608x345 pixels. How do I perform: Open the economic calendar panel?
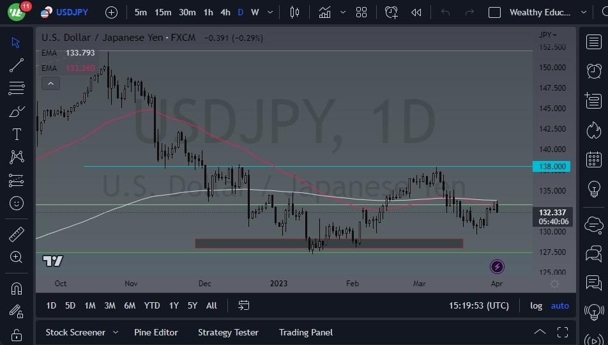[x=594, y=160]
